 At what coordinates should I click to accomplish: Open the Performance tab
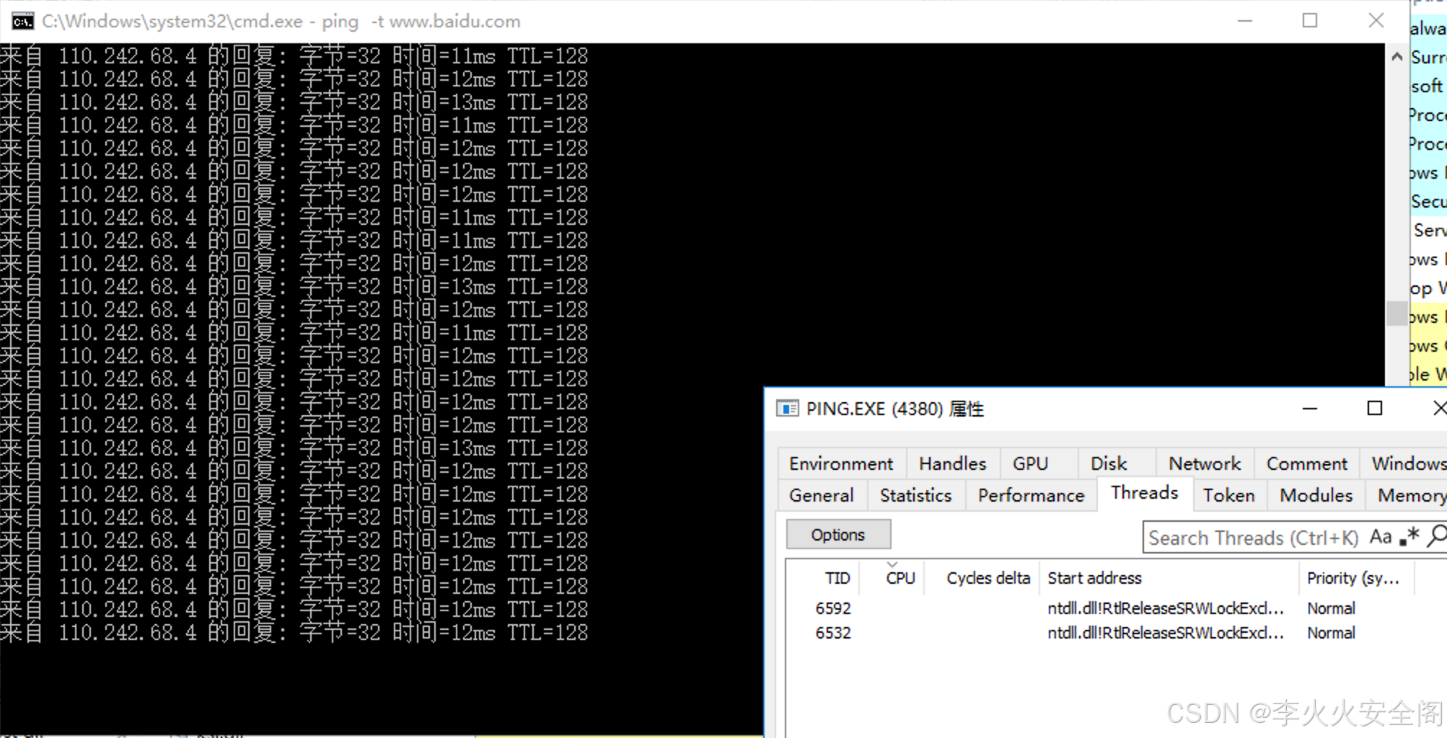[1031, 496]
